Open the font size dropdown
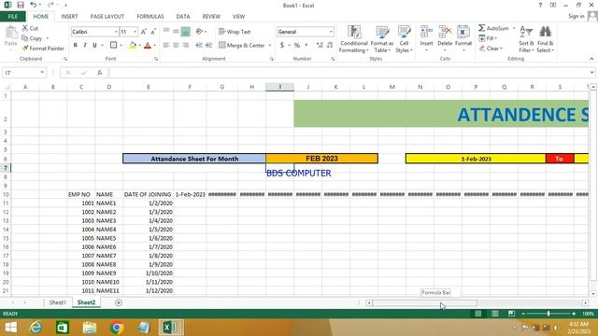The height and width of the screenshot is (336, 598). click(x=135, y=32)
